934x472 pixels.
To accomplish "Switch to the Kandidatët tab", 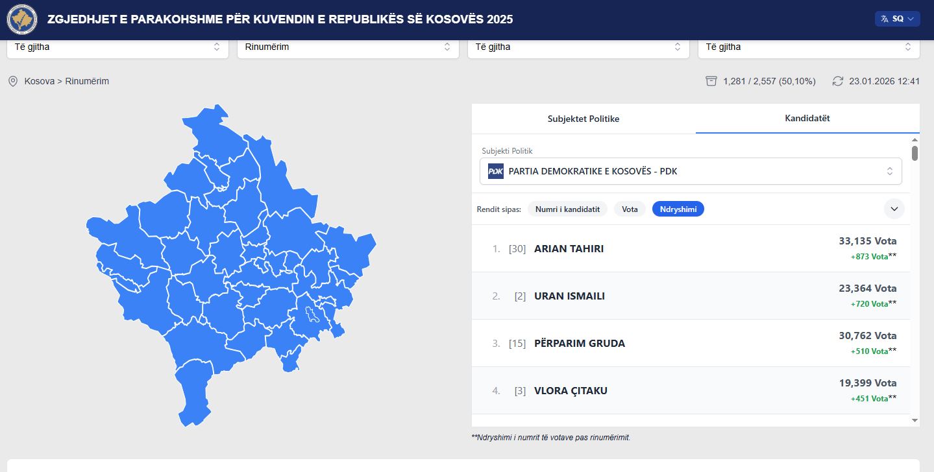I will 807,119.
